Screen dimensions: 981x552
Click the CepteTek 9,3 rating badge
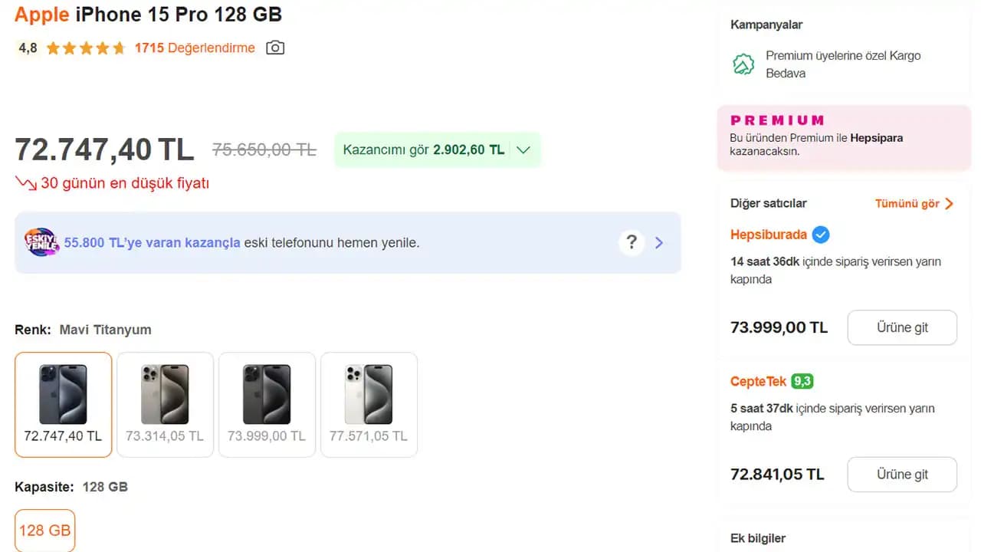tap(802, 381)
